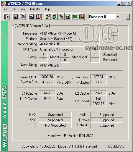This screenshot has height=152, width=133.
Task: Open the yellow stacked windows feature icon
Action: (48, 17)
